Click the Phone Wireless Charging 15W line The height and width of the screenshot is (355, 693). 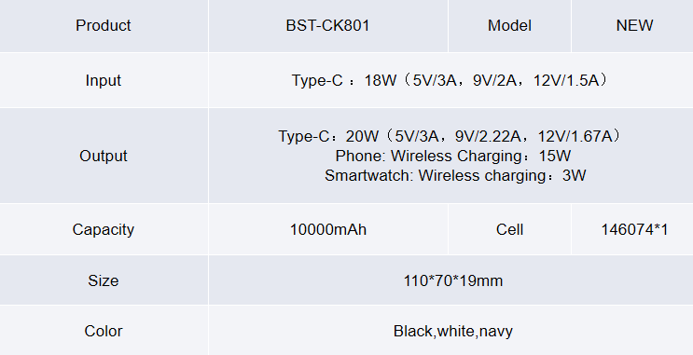point(453,156)
